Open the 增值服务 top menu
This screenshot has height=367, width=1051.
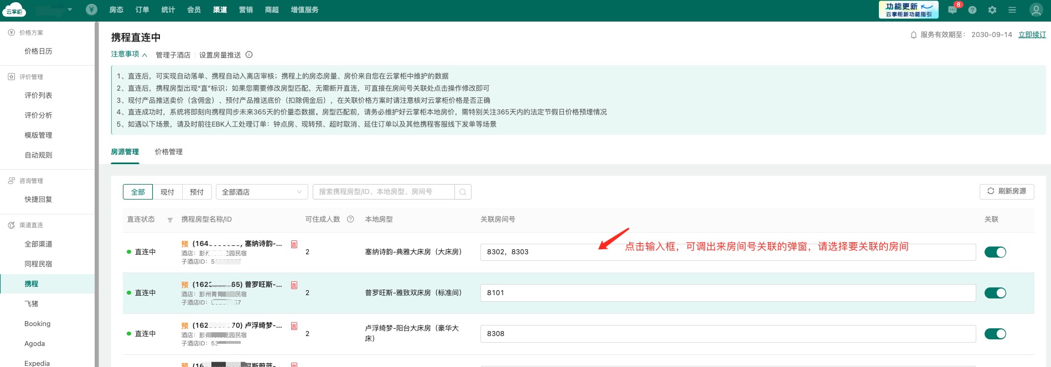304,10
